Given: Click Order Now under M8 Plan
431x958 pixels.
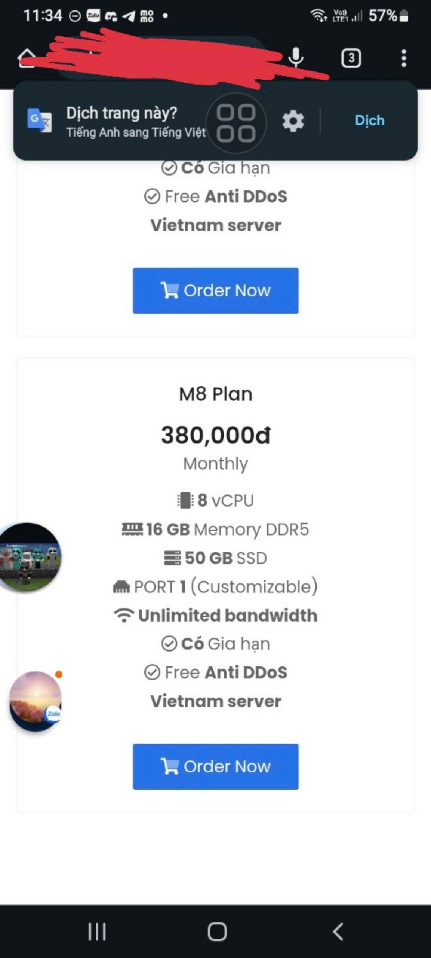Looking at the screenshot, I should tap(216, 766).
